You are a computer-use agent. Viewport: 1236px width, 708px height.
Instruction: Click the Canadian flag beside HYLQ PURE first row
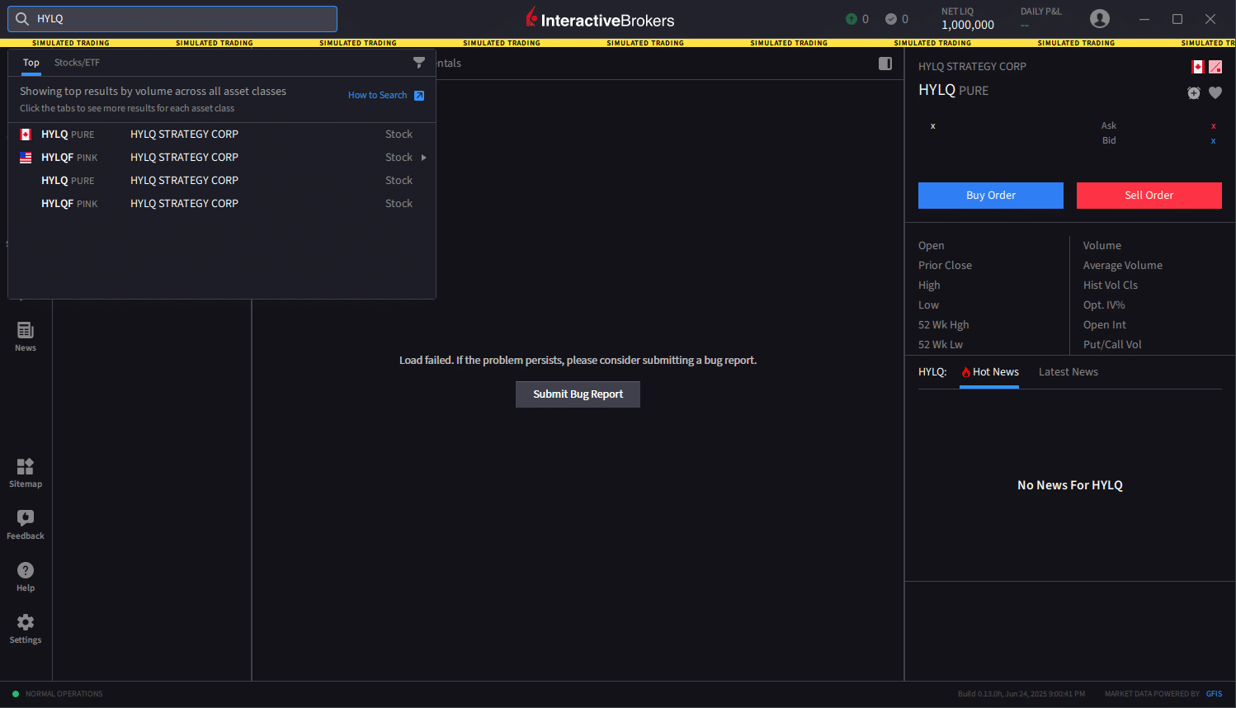click(x=26, y=135)
